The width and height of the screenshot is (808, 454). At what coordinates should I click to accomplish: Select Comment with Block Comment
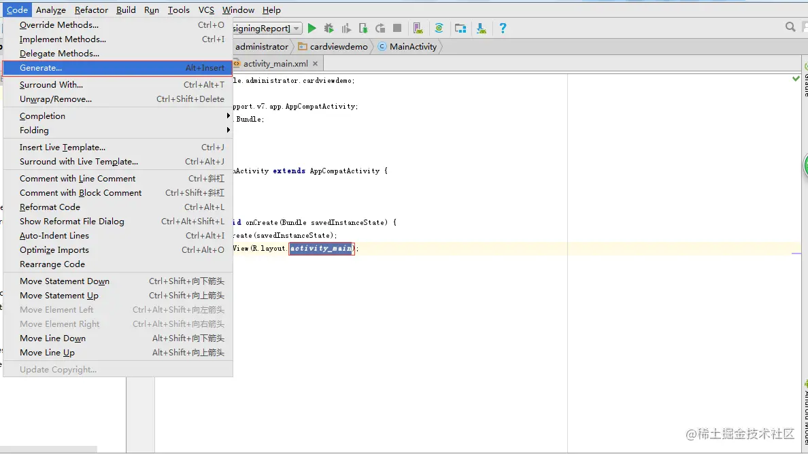tap(118, 192)
